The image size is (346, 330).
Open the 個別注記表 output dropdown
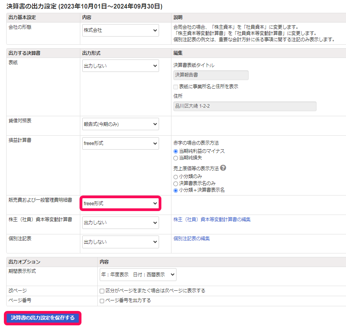(x=121, y=242)
